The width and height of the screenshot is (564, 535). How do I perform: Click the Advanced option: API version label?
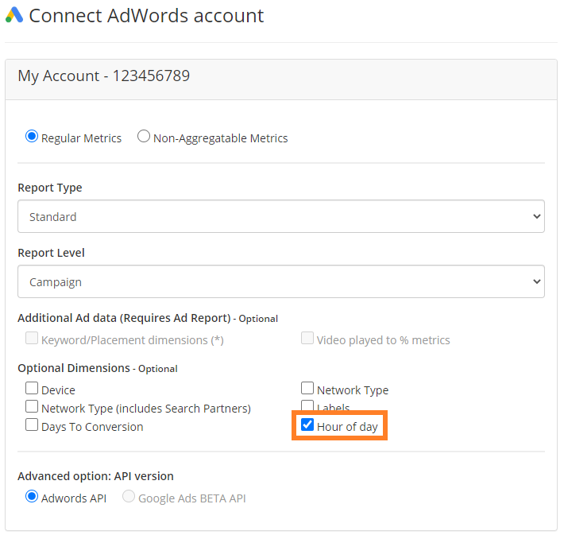pyautogui.click(x=95, y=476)
